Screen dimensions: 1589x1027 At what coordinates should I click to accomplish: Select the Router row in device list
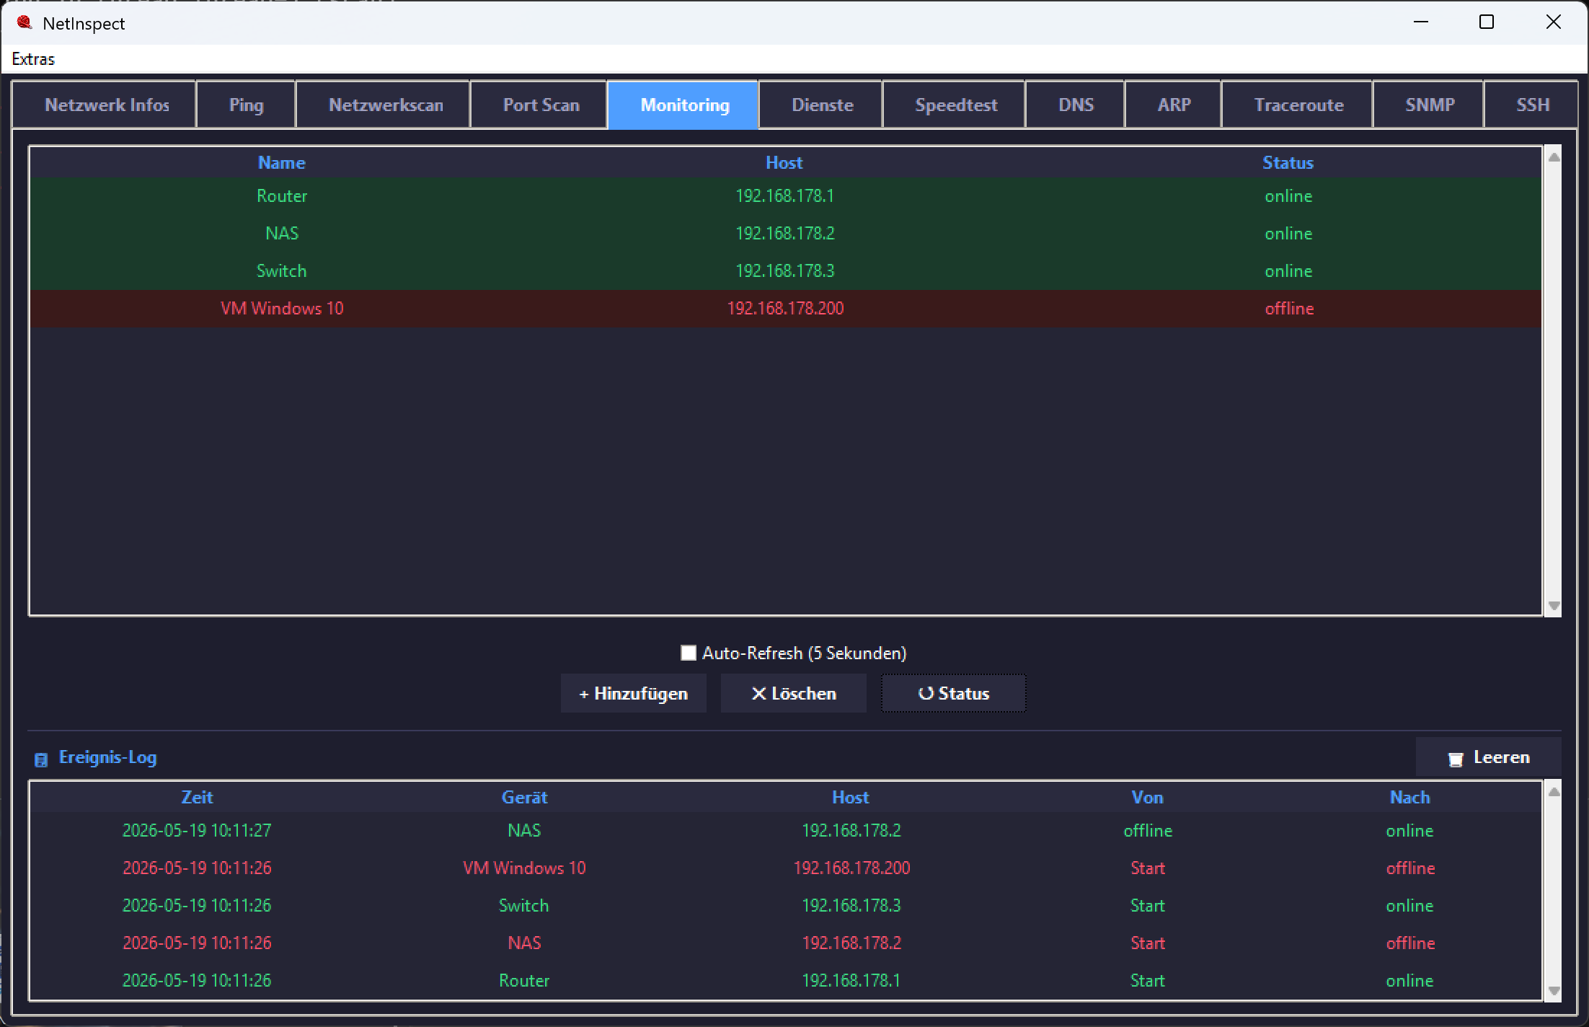click(x=785, y=196)
